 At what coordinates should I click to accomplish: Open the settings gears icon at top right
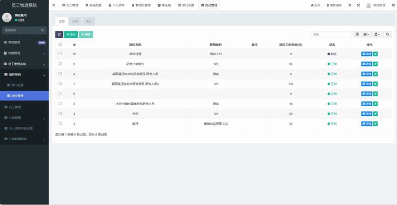click(393, 5)
